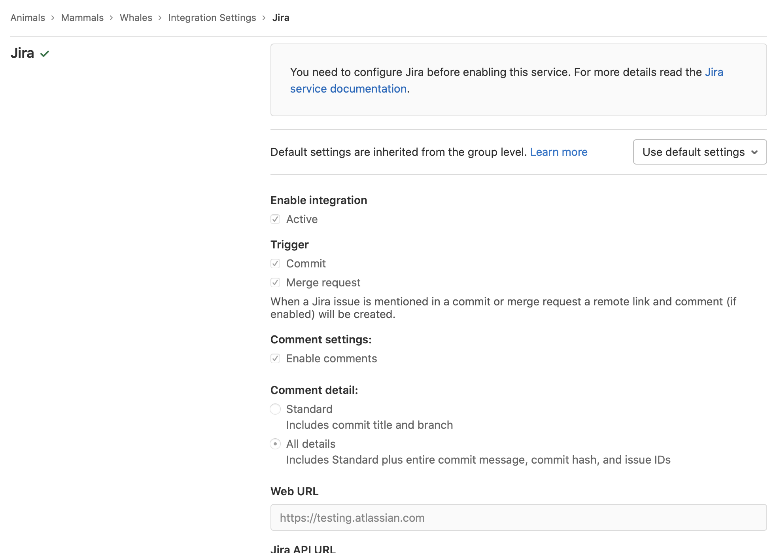Viewport: 779px width, 553px height.
Task: Navigate to the Animals breadcrumb
Action: [x=27, y=17]
